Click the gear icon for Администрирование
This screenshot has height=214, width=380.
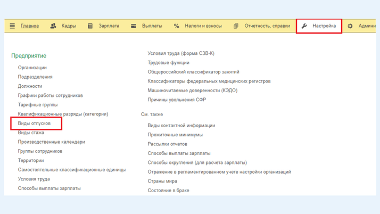[x=350, y=26]
